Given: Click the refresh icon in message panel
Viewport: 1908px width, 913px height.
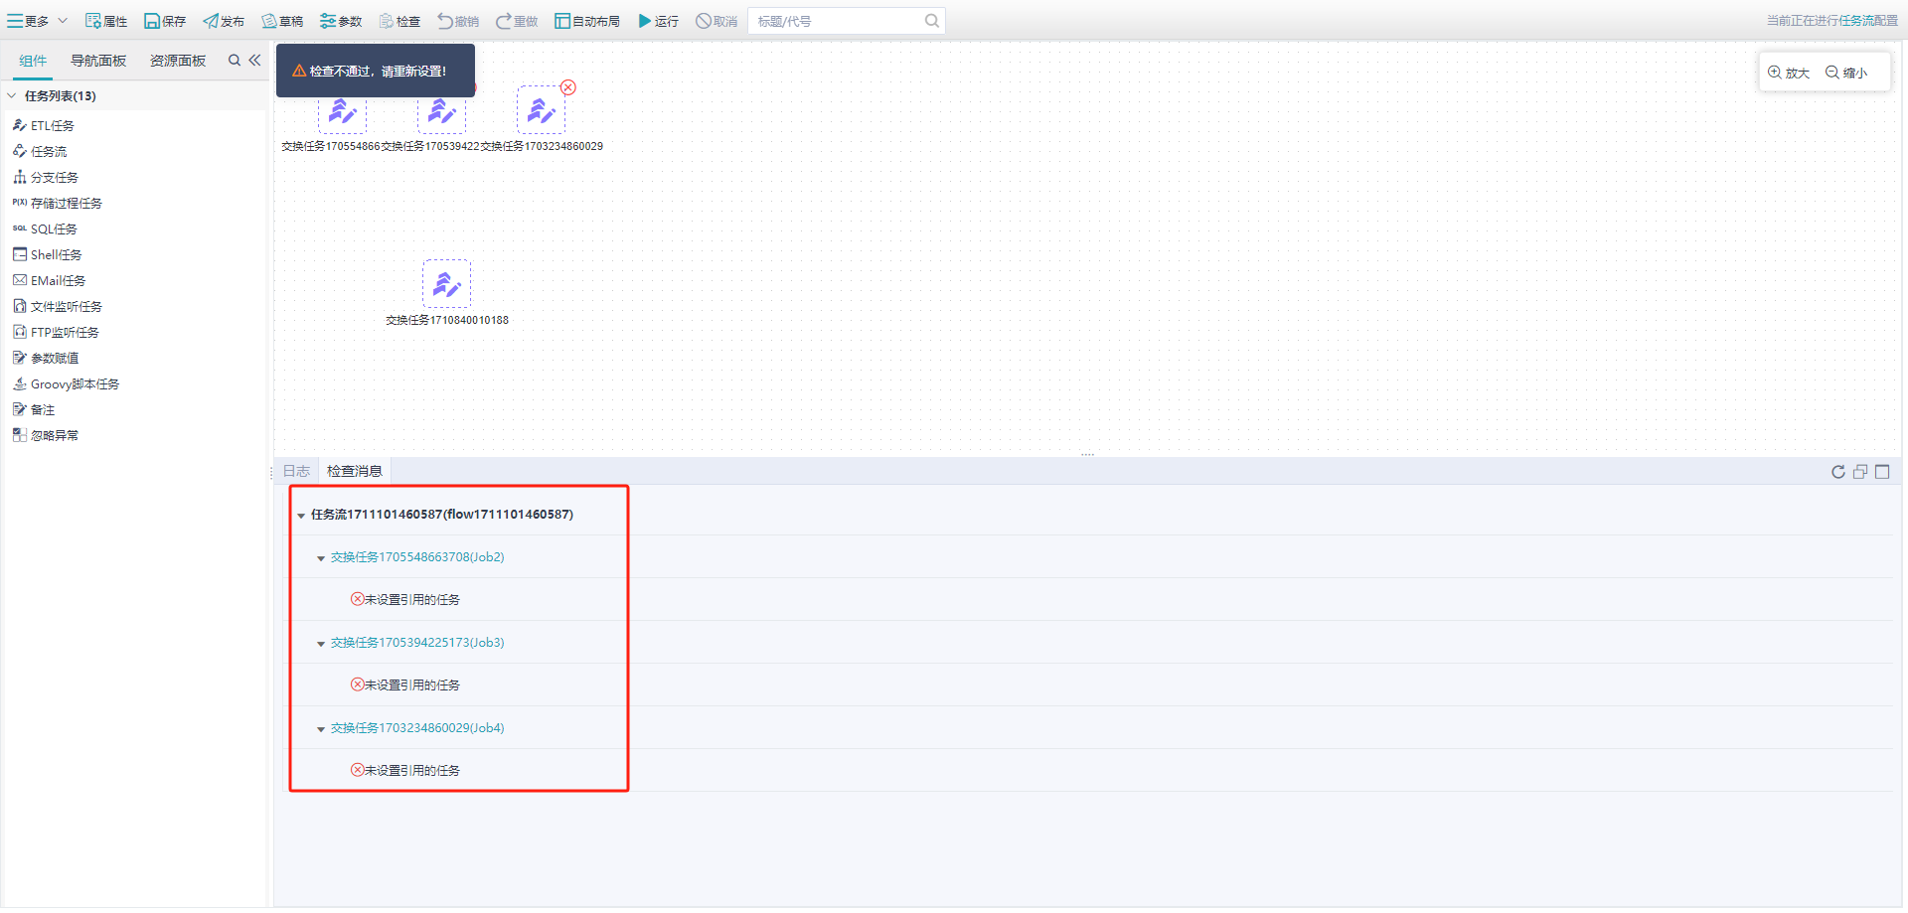Looking at the screenshot, I should (1837, 472).
